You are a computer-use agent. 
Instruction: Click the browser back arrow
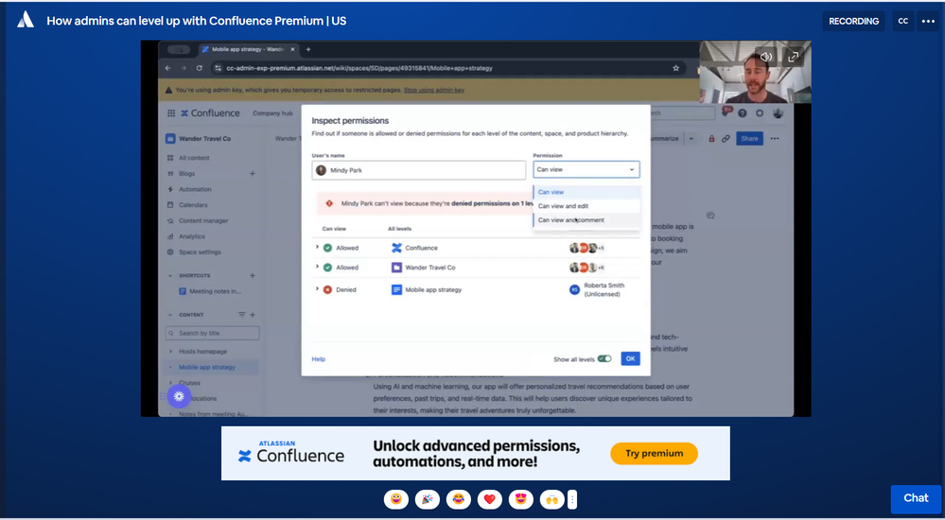point(168,68)
